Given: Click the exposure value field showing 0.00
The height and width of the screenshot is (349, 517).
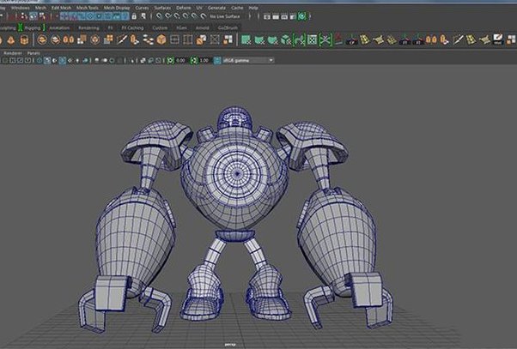Looking at the screenshot, I should (181, 60).
